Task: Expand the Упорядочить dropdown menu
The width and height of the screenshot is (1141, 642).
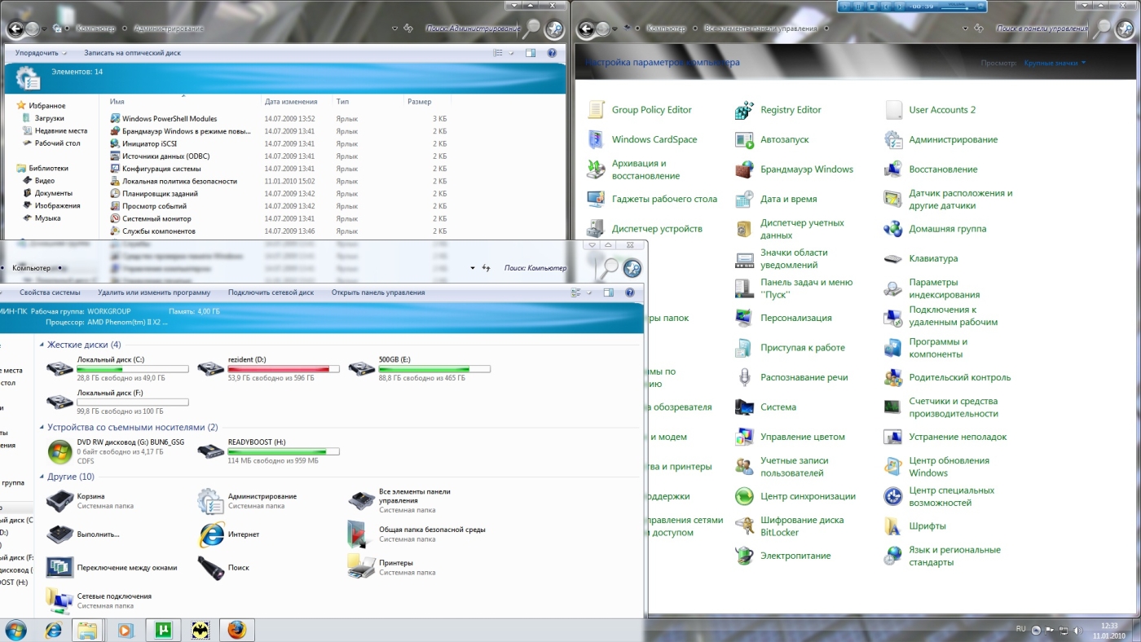Action: pyautogui.click(x=40, y=53)
